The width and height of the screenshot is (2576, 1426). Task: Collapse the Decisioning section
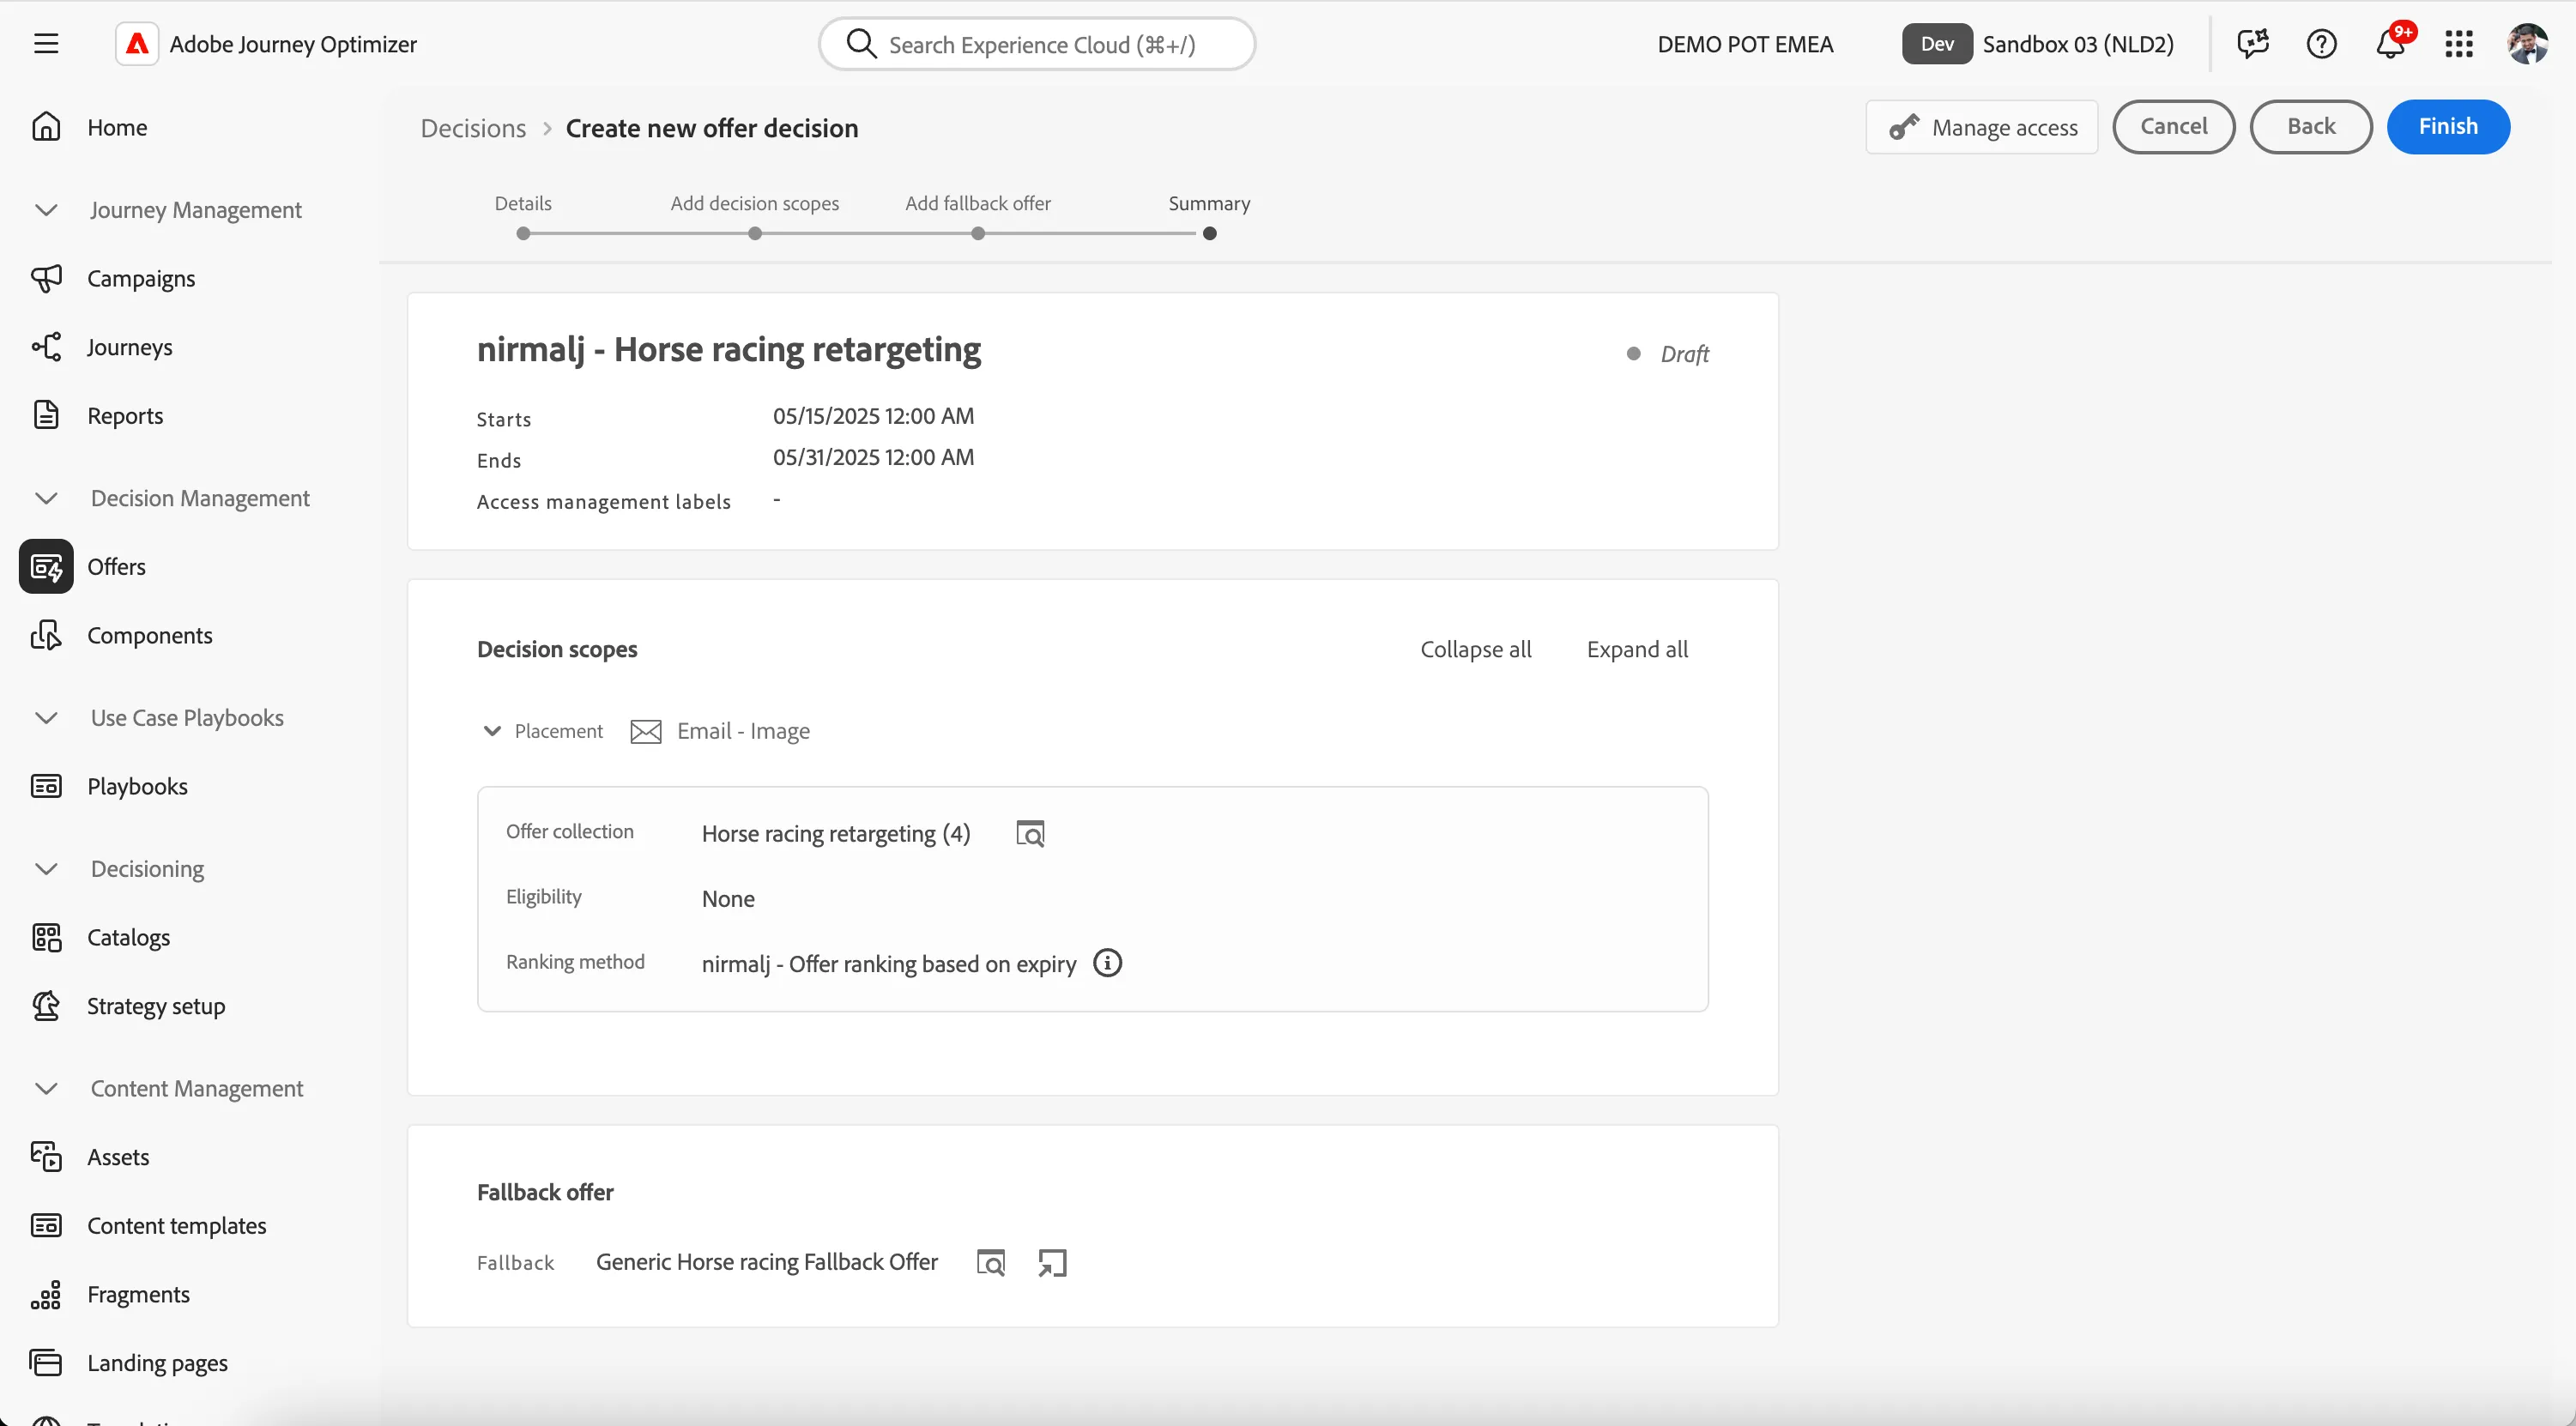(x=46, y=869)
